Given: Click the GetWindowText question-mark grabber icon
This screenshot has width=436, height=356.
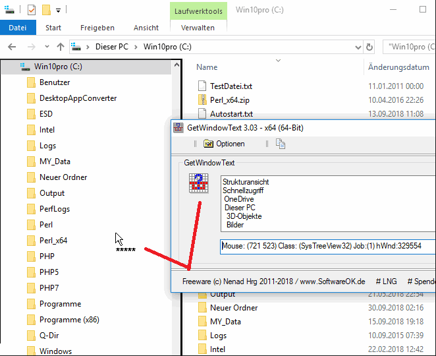Looking at the screenshot, I should [198, 183].
